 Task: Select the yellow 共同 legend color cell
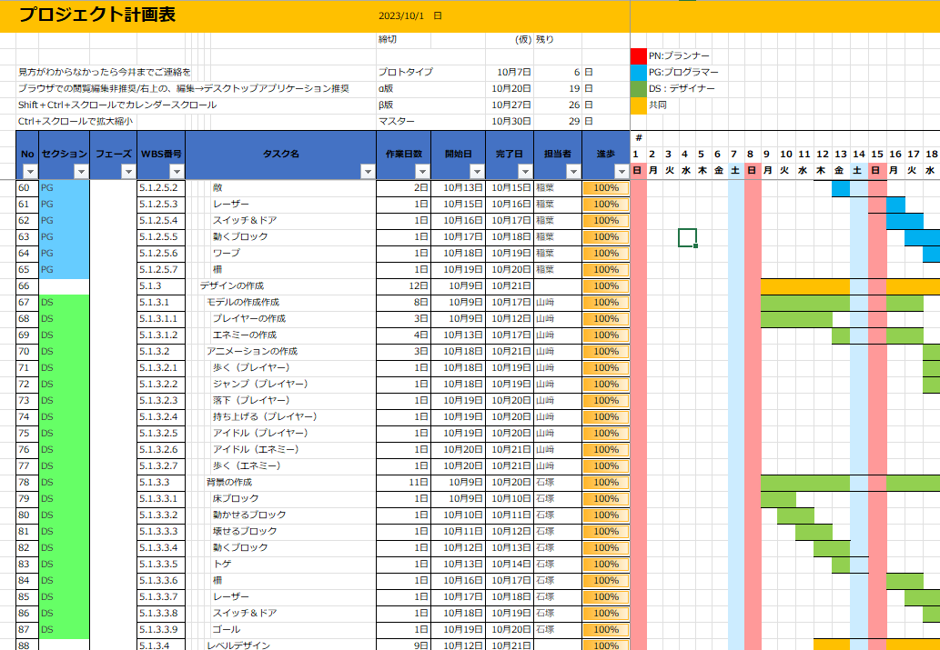(638, 105)
